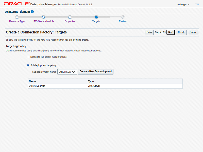The image size is (203, 152).
Task: Go to JMS System Module step label
Action: [43, 21]
